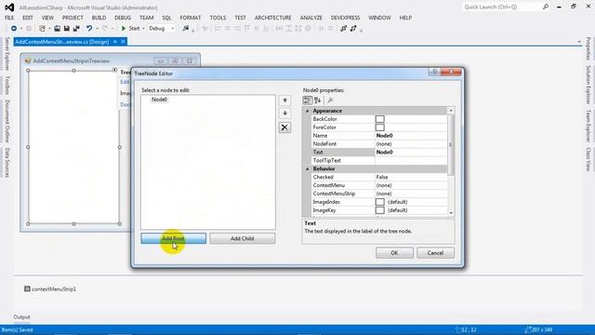Viewport: 595px width, 335px height.
Task: Open the Properties side tab on right
Action: point(588,48)
